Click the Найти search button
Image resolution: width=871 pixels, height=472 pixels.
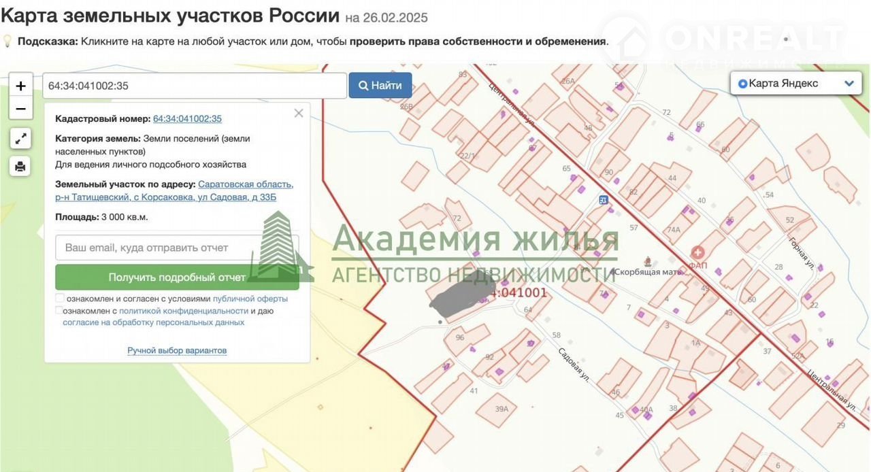pos(380,86)
